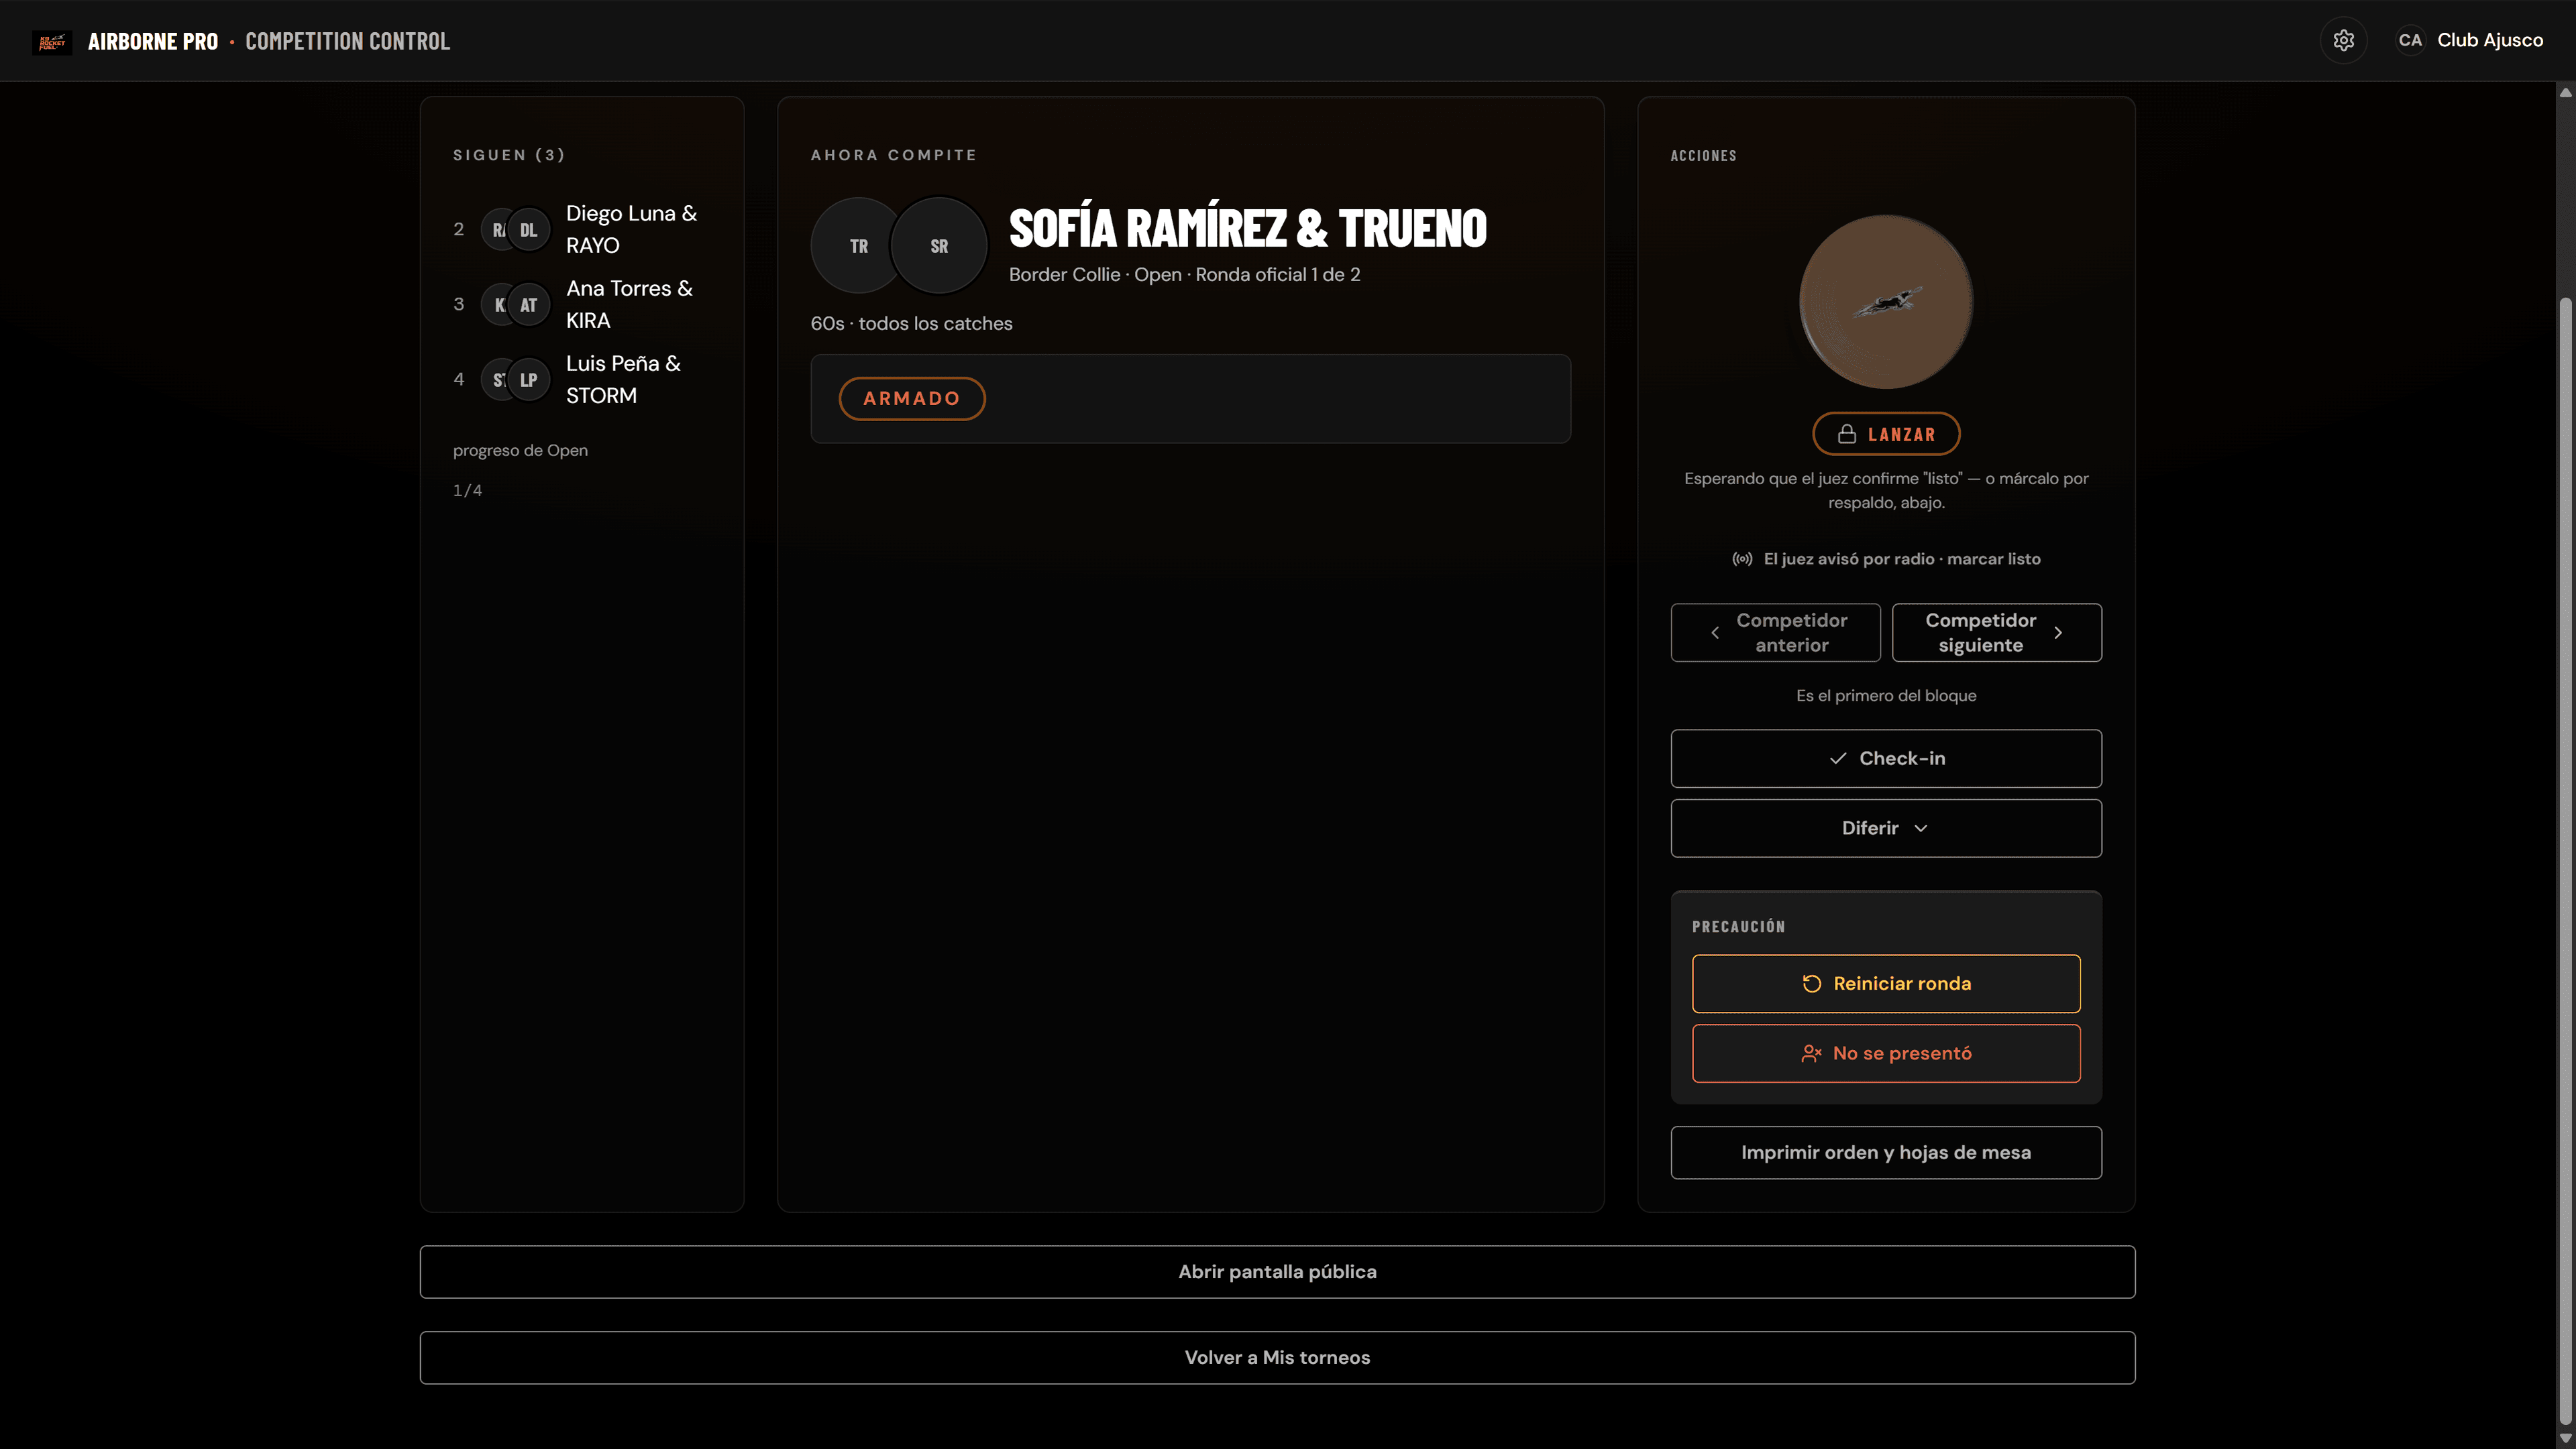Click the ARMADO status badge
Screen dimensions: 2576x1449
tap(912, 399)
